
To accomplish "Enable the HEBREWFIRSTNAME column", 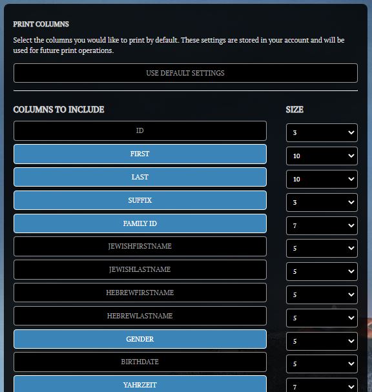I will coord(140,293).
